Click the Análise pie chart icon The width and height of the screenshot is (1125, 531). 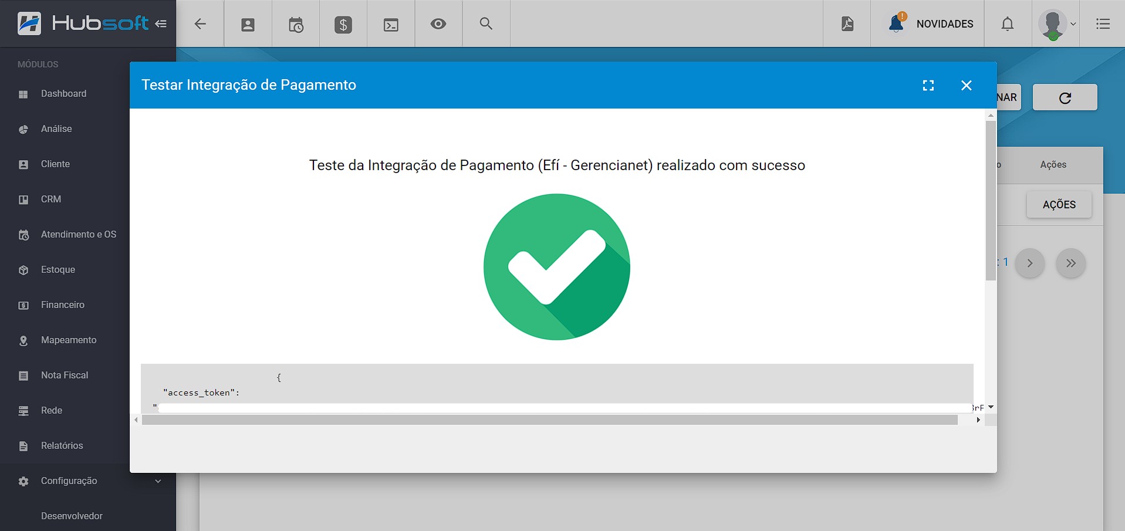point(23,130)
